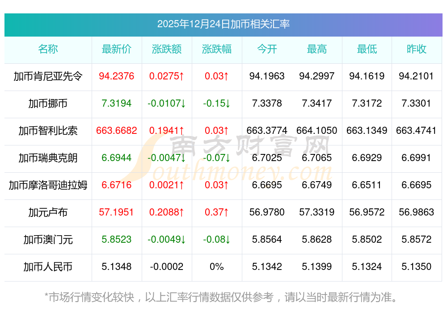
Task: Click latest price 5.8523
Action: click(117, 239)
